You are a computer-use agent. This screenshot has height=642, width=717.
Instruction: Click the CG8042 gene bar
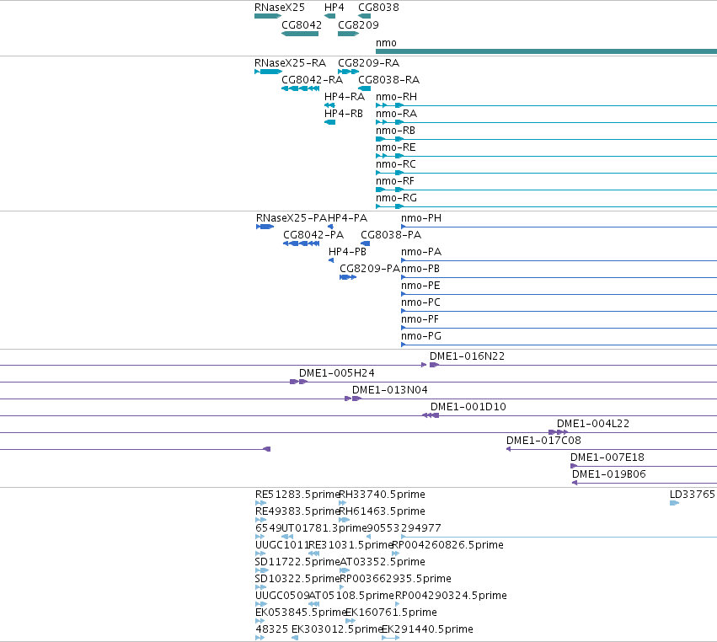pyautogui.click(x=300, y=34)
